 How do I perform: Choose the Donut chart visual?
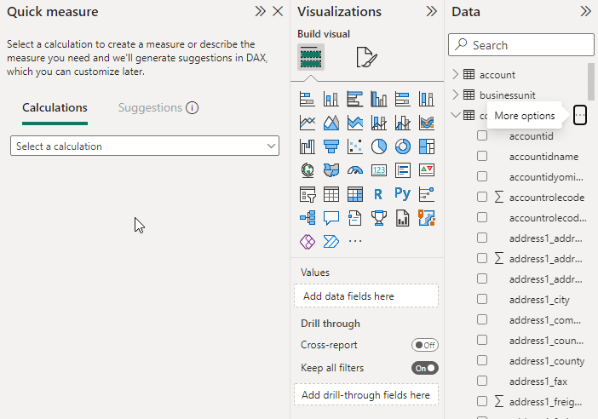tap(403, 146)
